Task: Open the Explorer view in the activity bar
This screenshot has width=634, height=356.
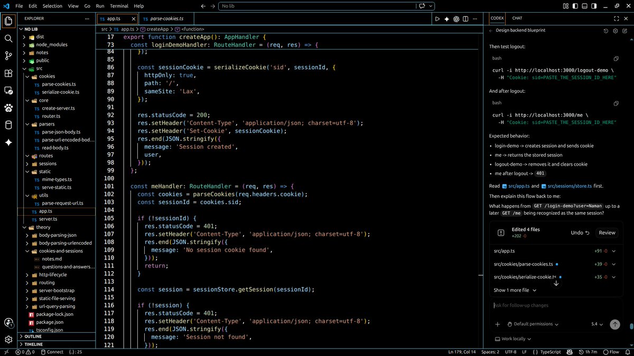Action: point(8,22)
